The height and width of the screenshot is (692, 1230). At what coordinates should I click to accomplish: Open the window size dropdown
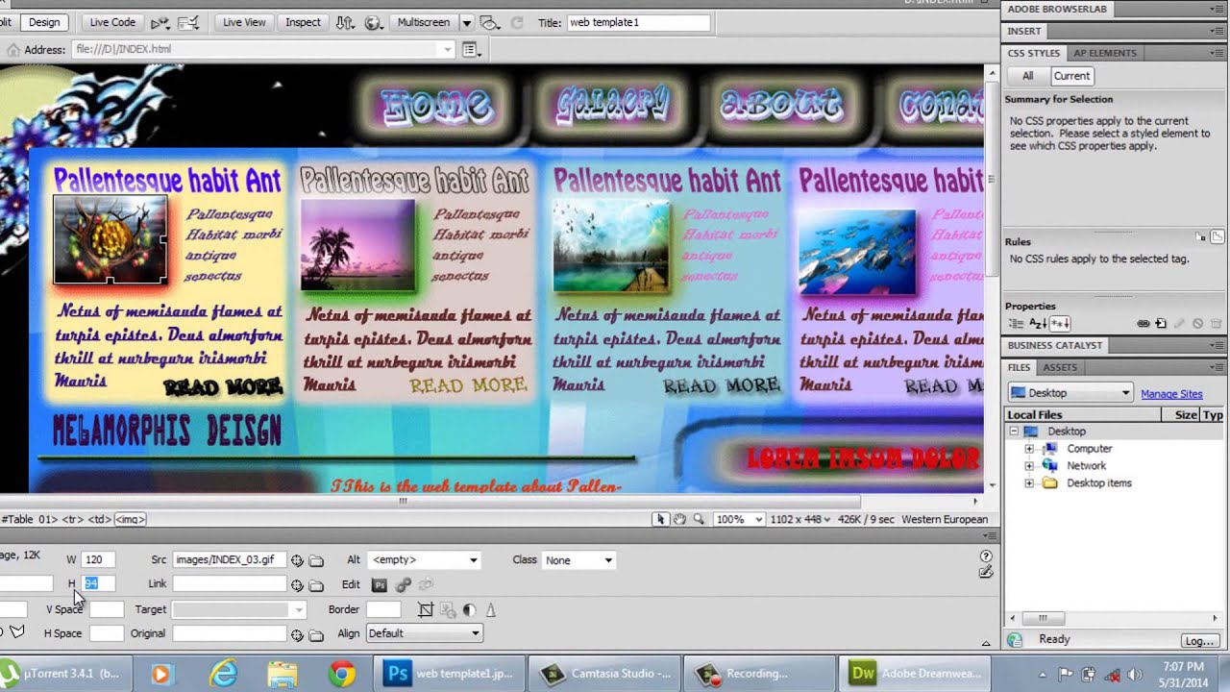pos(800,520)
